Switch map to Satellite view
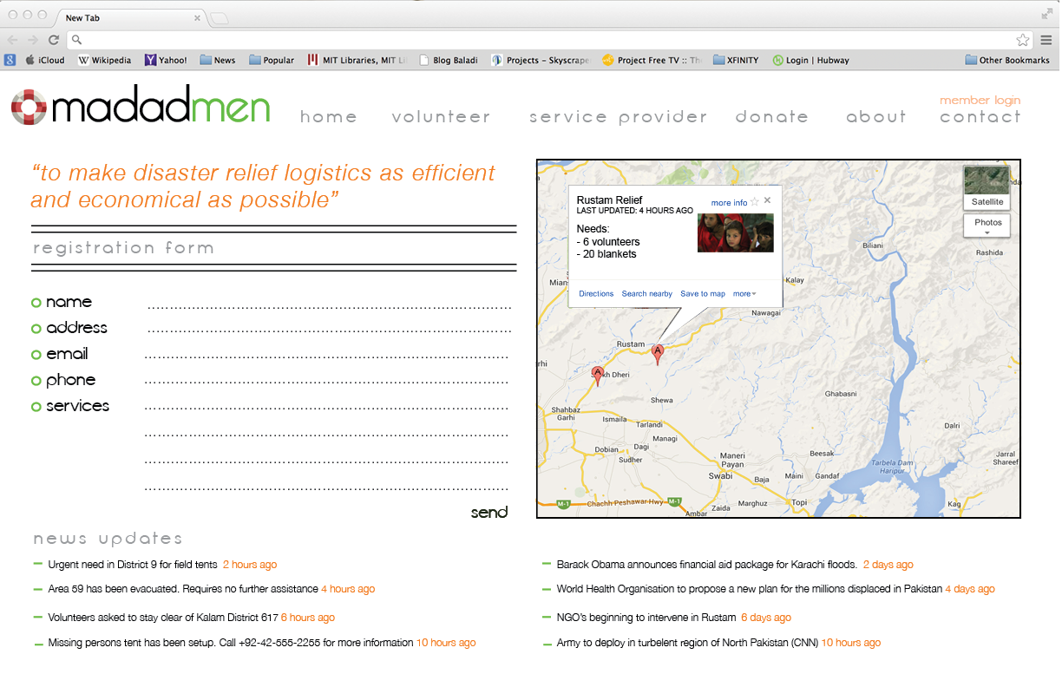The width and height of the screenshot is (1062, 687). (987, 187)
